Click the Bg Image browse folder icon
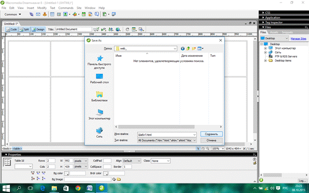Viewport: 309px width, 193px height. (119, 180)
